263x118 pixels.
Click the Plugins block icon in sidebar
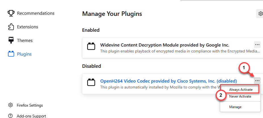[x=11, y=54]
